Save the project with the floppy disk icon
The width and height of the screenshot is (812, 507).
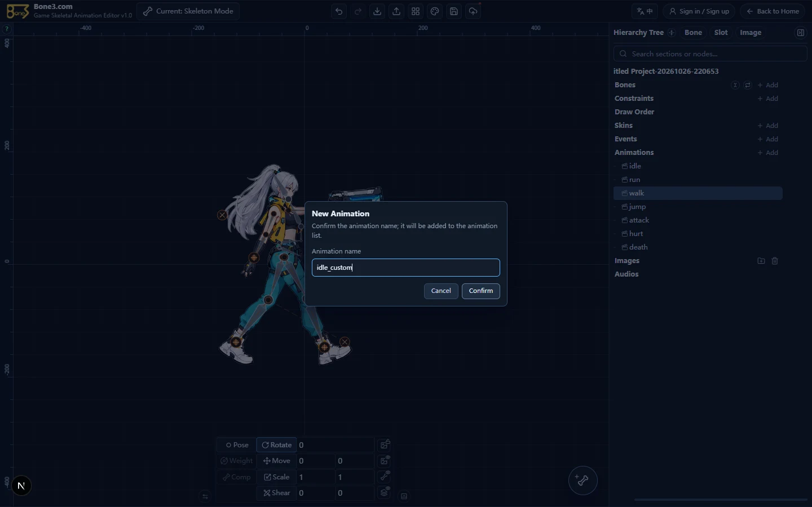tap(454, 11)
